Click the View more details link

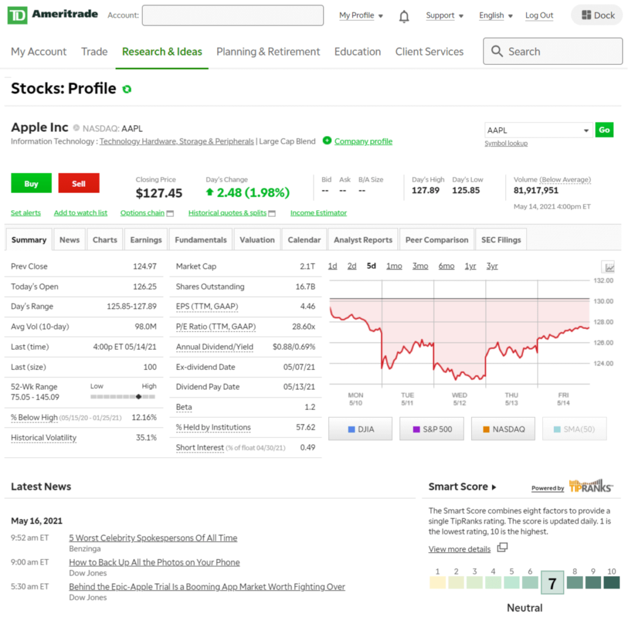click(x=459, y=549)
